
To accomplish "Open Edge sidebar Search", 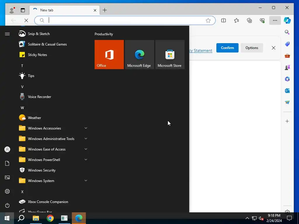I will pos(287,32).
